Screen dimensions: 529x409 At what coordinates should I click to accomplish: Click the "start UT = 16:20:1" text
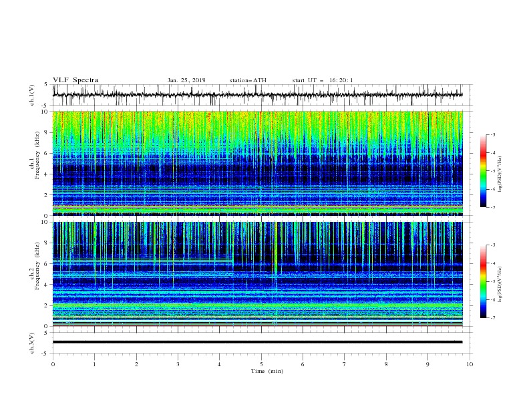click(x=323, y=80)
